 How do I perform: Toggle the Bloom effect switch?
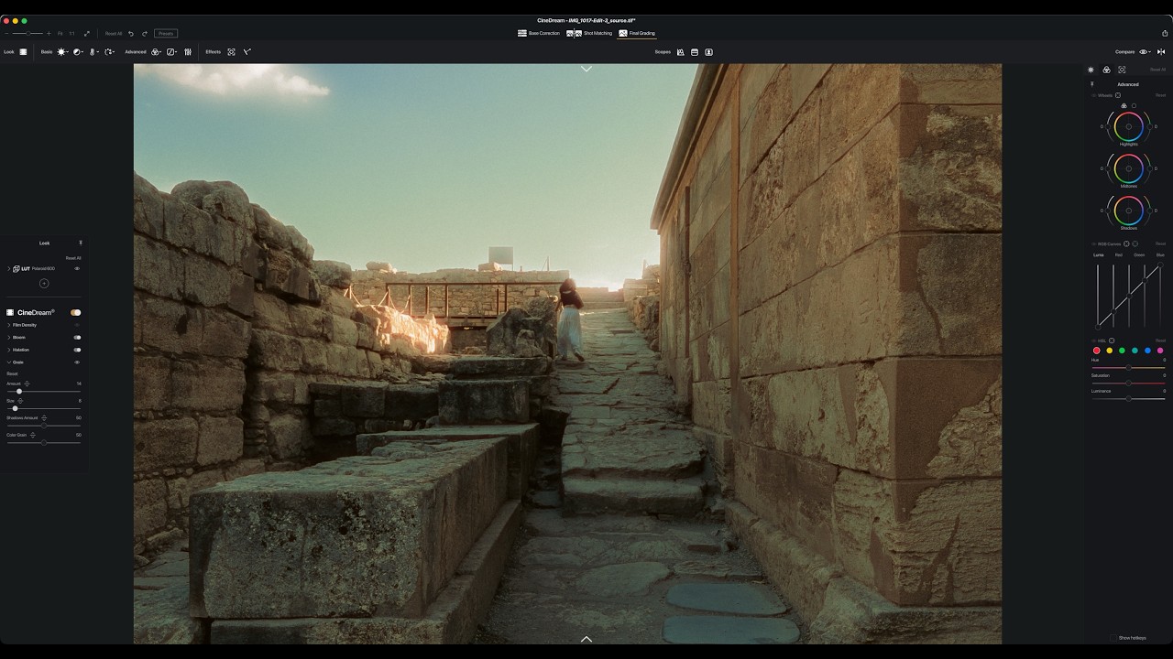tap(77, 338)
